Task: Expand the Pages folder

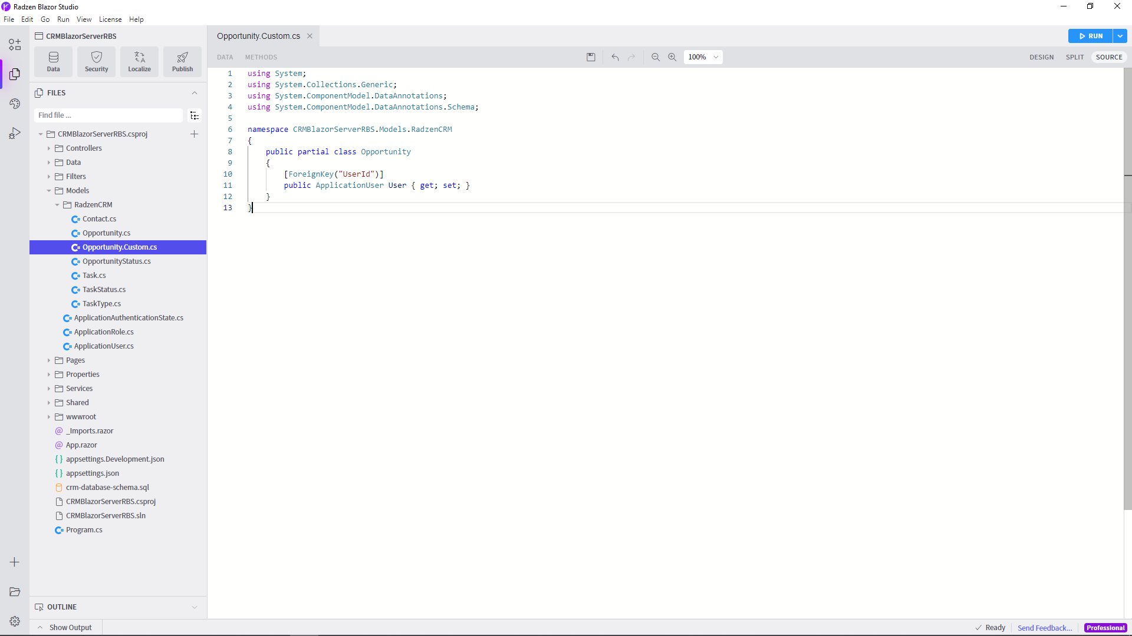Action: (x=49, y=360)
